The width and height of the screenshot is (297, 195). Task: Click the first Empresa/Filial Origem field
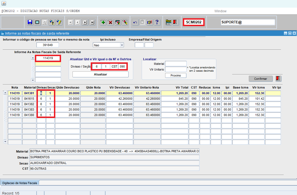(x=139, y=45)
